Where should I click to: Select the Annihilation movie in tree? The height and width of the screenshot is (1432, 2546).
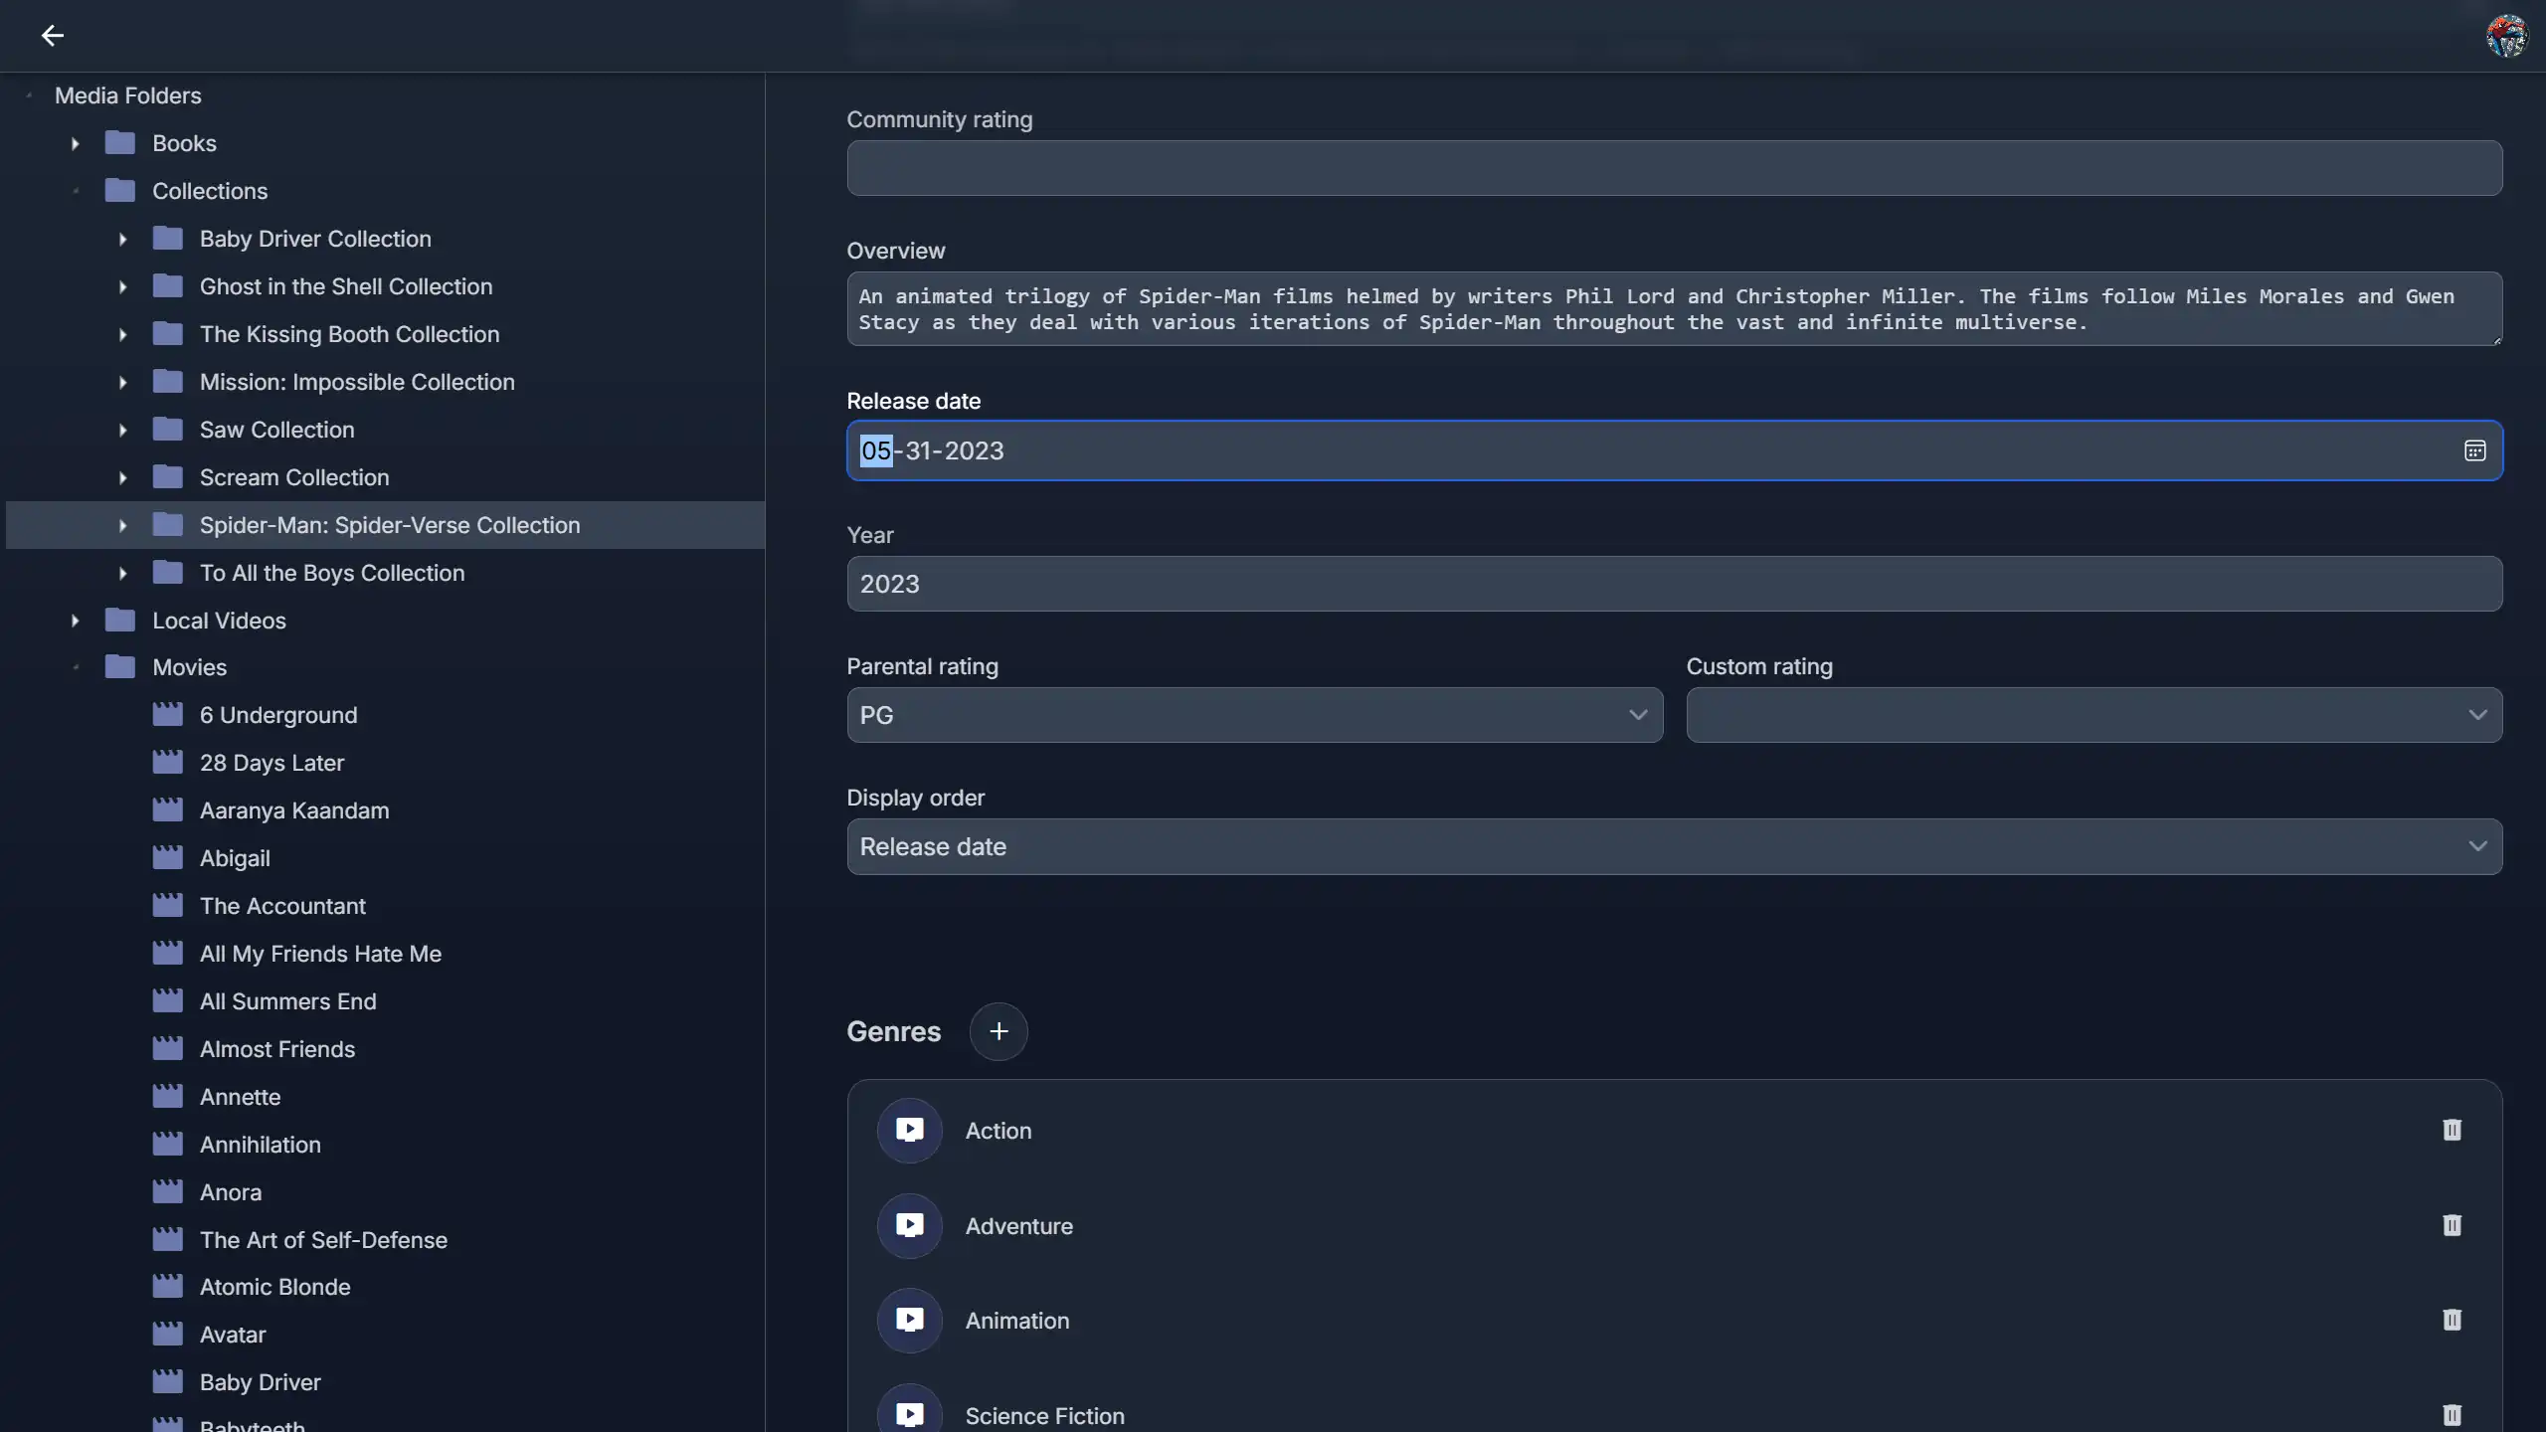(260, 1145)
